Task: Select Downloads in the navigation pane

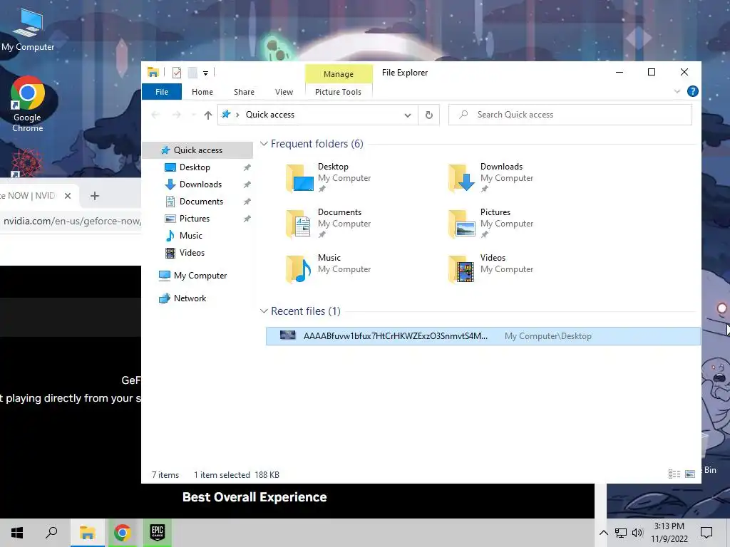Action: (200, 184)
